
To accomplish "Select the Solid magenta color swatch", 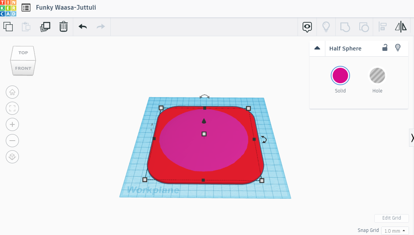I will coord(340,76).
